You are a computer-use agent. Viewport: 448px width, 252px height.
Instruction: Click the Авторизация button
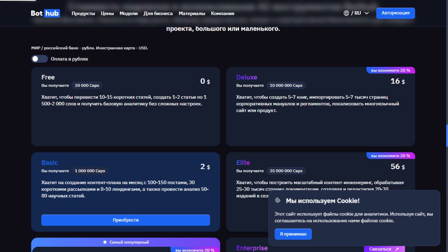click(396, 13)
